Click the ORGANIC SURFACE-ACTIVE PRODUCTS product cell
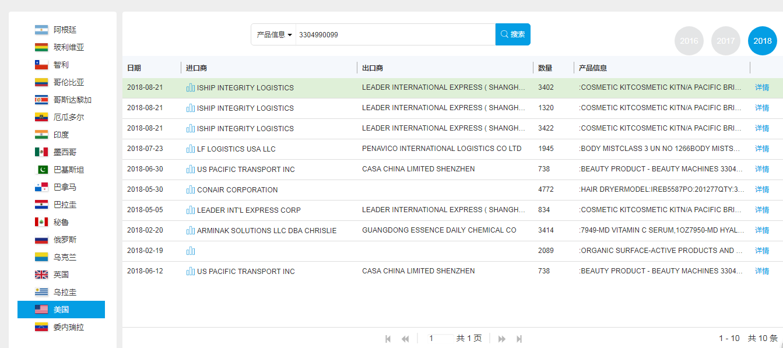The height and width of the screenshot is (348, 783). tap(661, 251)
